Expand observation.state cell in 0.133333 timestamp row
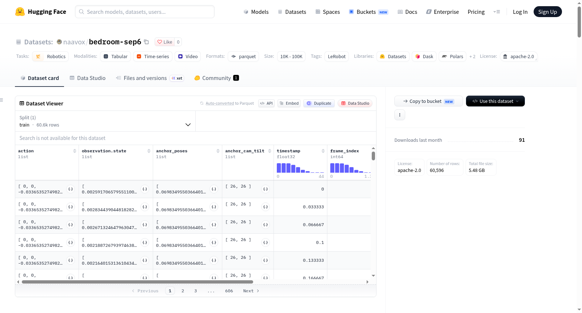Screen dimensions: 582x313 point(145,260)
